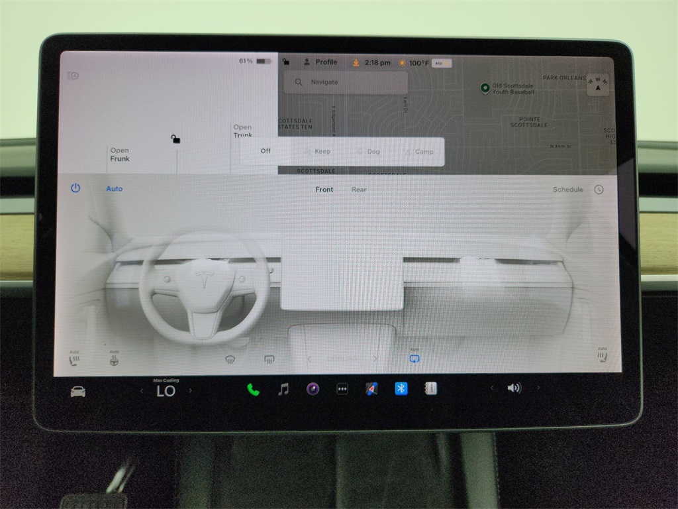Click the Navigate search field
The width and height of the screenshot is (678, 509).
pyautogui.click(x=346, y=82)
